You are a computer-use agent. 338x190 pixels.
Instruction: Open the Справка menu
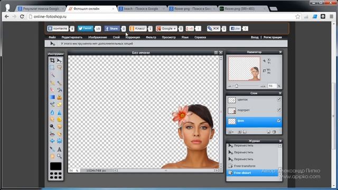200,37
